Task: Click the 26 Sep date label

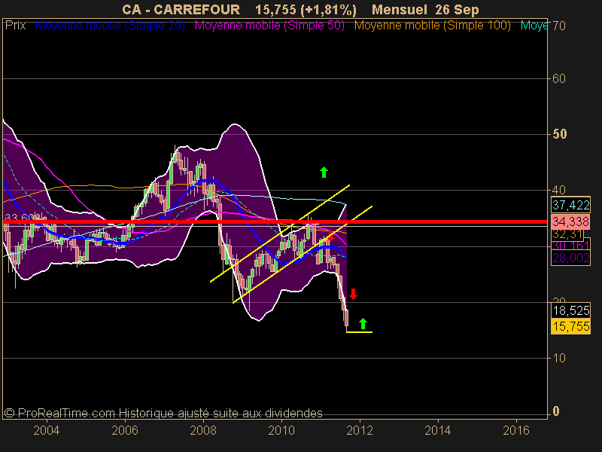Action: point(458,10)
